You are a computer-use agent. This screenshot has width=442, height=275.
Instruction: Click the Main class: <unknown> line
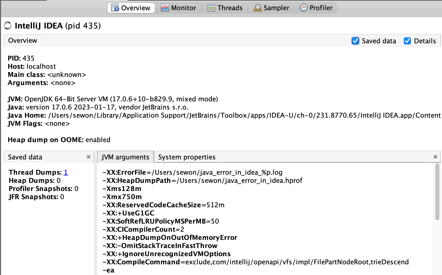point(47,75)
